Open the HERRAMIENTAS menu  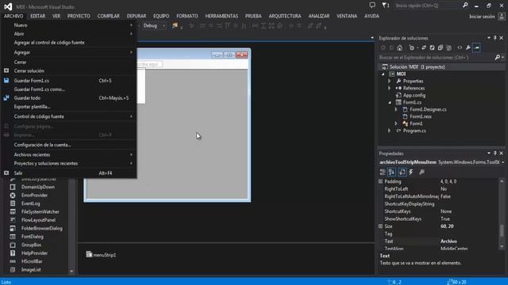click(221, 16)
